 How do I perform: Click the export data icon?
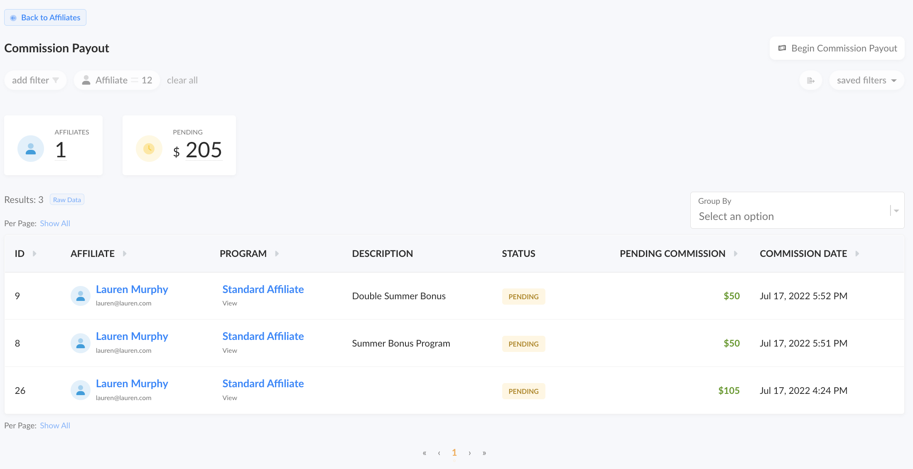pyautogui.click(x=810, y=80)
